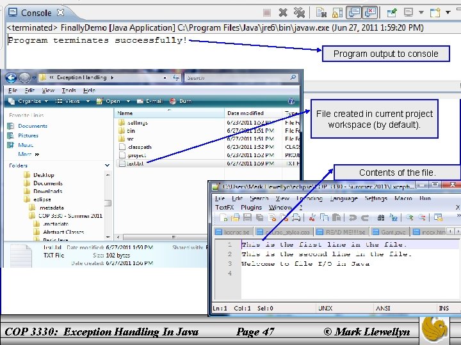Click the Exception Handling address bar
This screenshot has height=345, width=461.
tap(102, 77)
